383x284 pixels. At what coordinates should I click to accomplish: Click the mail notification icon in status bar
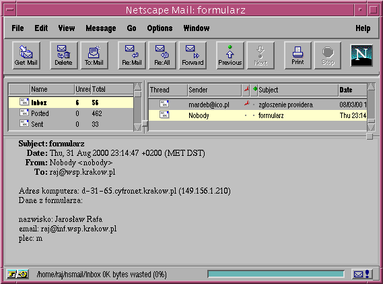click(x=362, y=274)
